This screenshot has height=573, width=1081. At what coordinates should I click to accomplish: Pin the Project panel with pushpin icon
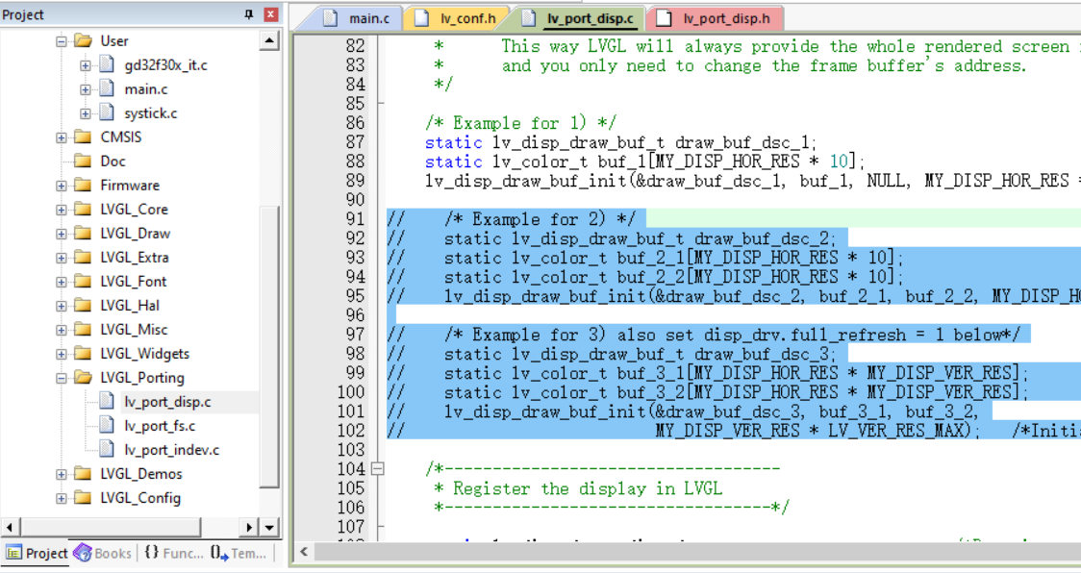coord(249,14)
